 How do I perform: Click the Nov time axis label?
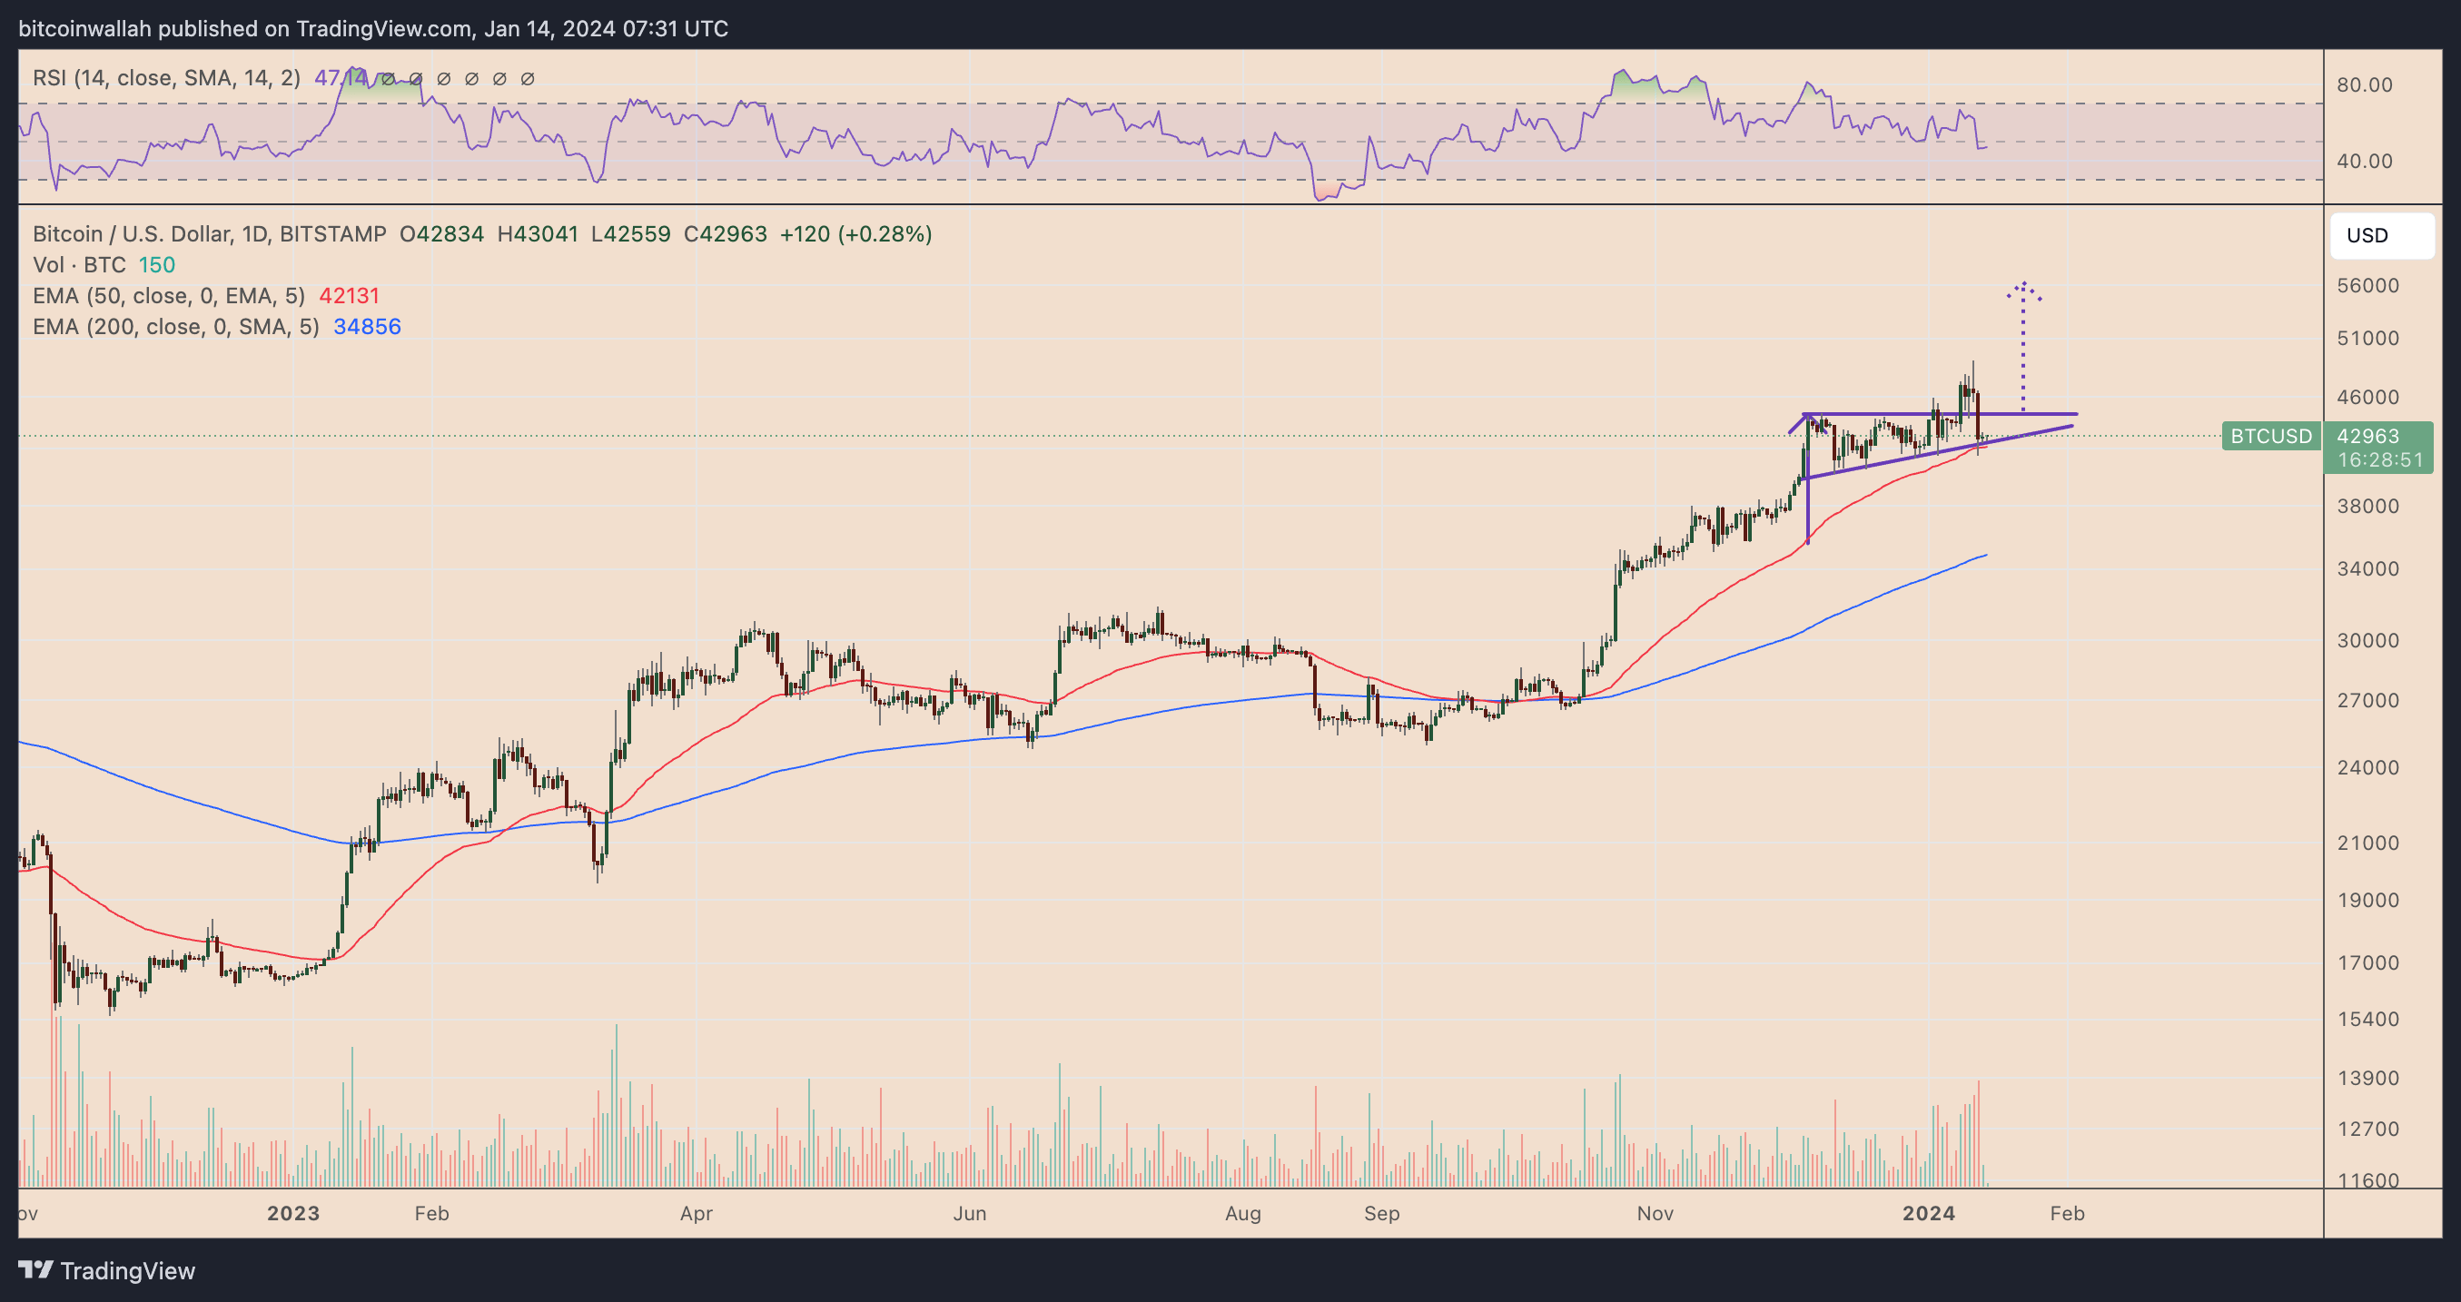click(x=1655, y=1214)
